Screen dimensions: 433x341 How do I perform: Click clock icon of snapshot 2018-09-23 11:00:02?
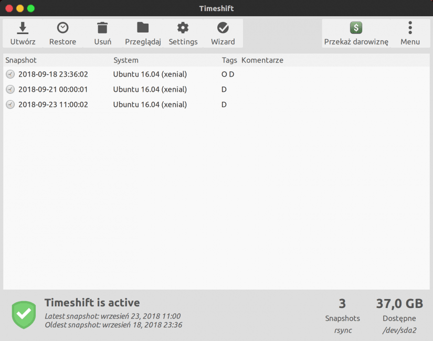click(x=10, y=104)
